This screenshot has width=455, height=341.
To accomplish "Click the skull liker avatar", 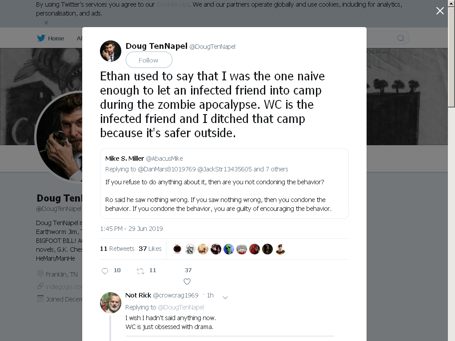I will coord(190,249).
